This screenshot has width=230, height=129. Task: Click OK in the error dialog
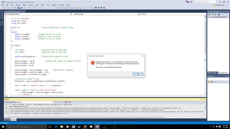138,74
